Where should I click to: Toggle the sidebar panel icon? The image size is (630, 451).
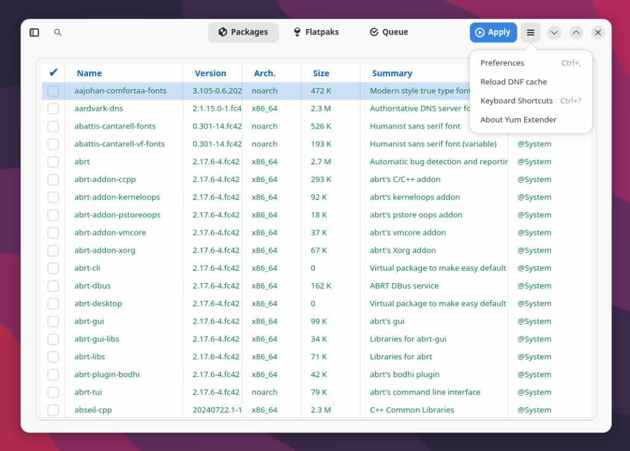34,33
